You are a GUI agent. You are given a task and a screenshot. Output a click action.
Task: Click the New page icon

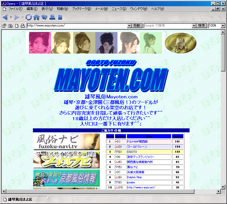(60, 17)
